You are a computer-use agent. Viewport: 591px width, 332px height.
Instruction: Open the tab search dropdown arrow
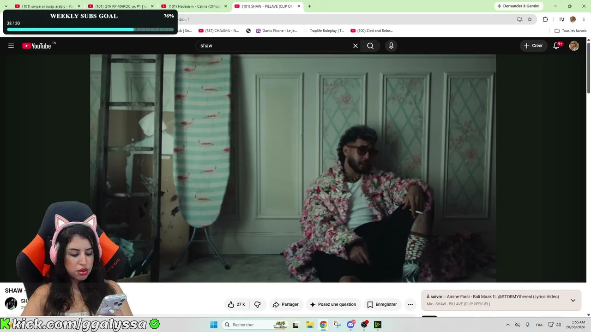pos(6,6)
